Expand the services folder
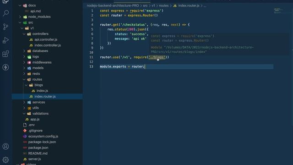Viewport: 293px width, 165px height. (x=24, y=102)
